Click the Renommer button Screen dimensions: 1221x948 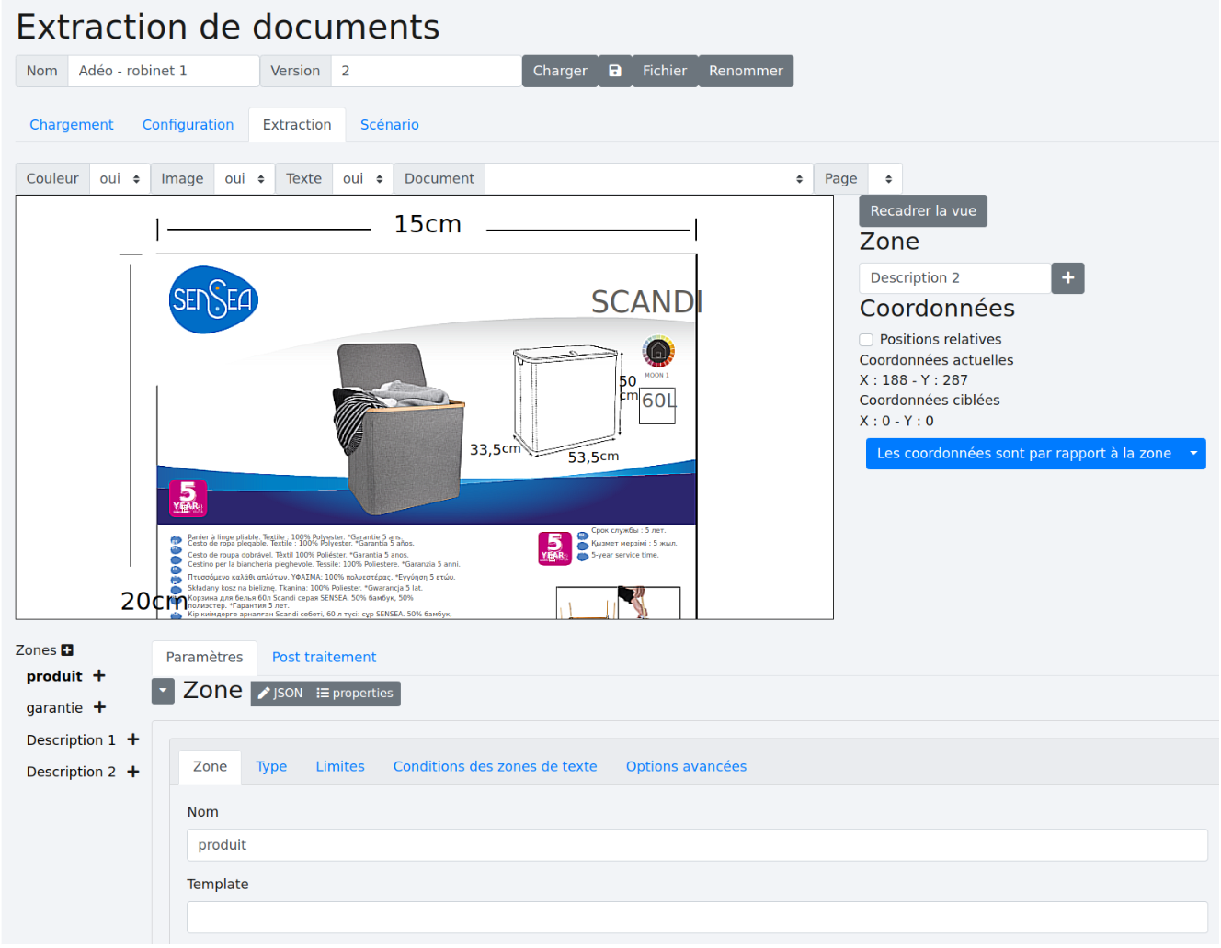click(745, 71)
